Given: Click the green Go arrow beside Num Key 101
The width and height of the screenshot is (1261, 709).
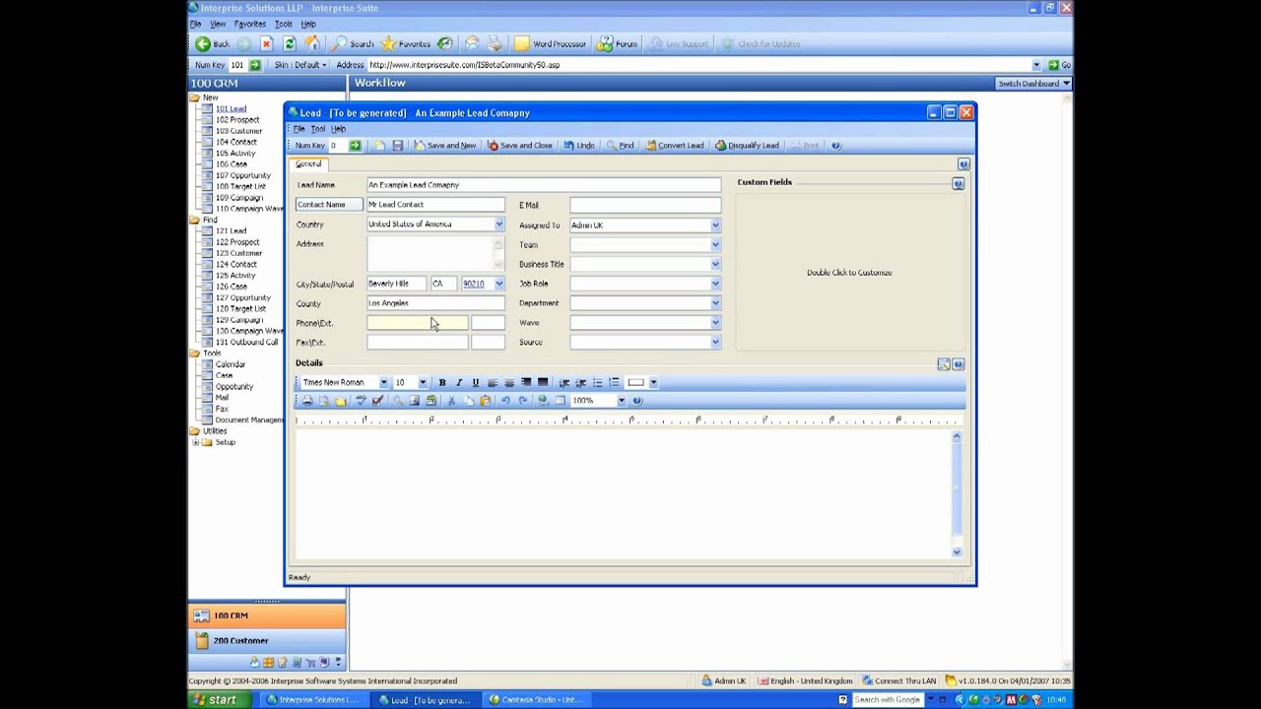Looking at the screenshot, I should (254, 65).
